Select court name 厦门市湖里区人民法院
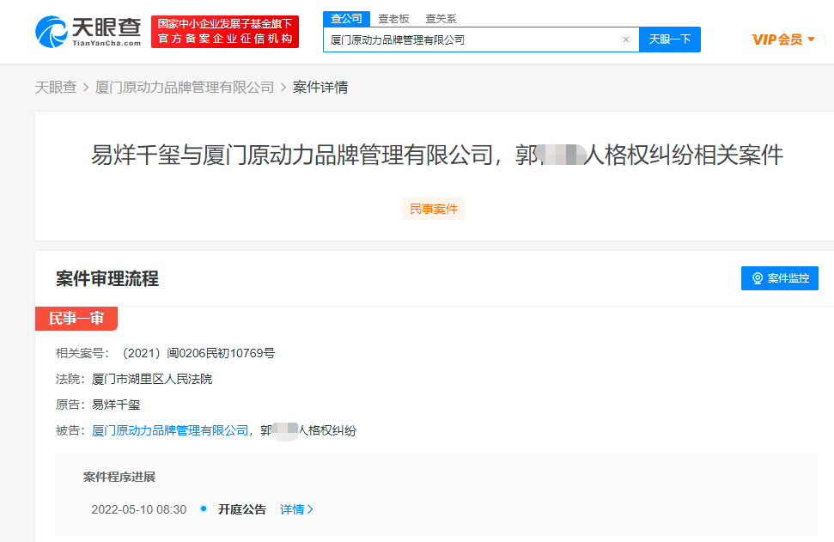 (152, 380)
